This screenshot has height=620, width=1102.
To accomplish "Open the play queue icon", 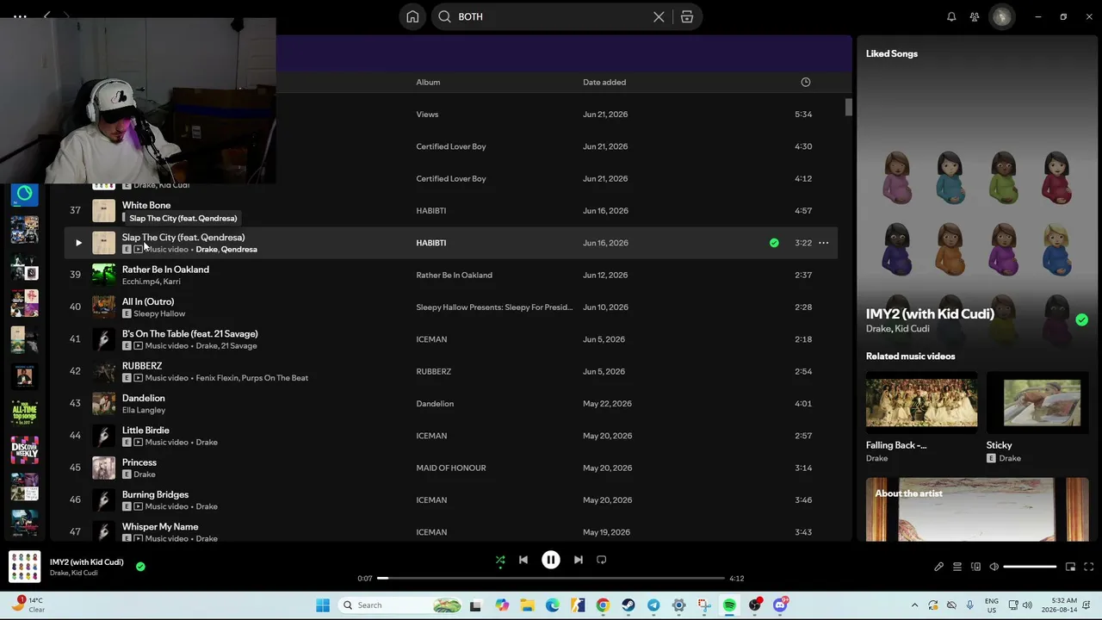I will (x=957, y=567).
